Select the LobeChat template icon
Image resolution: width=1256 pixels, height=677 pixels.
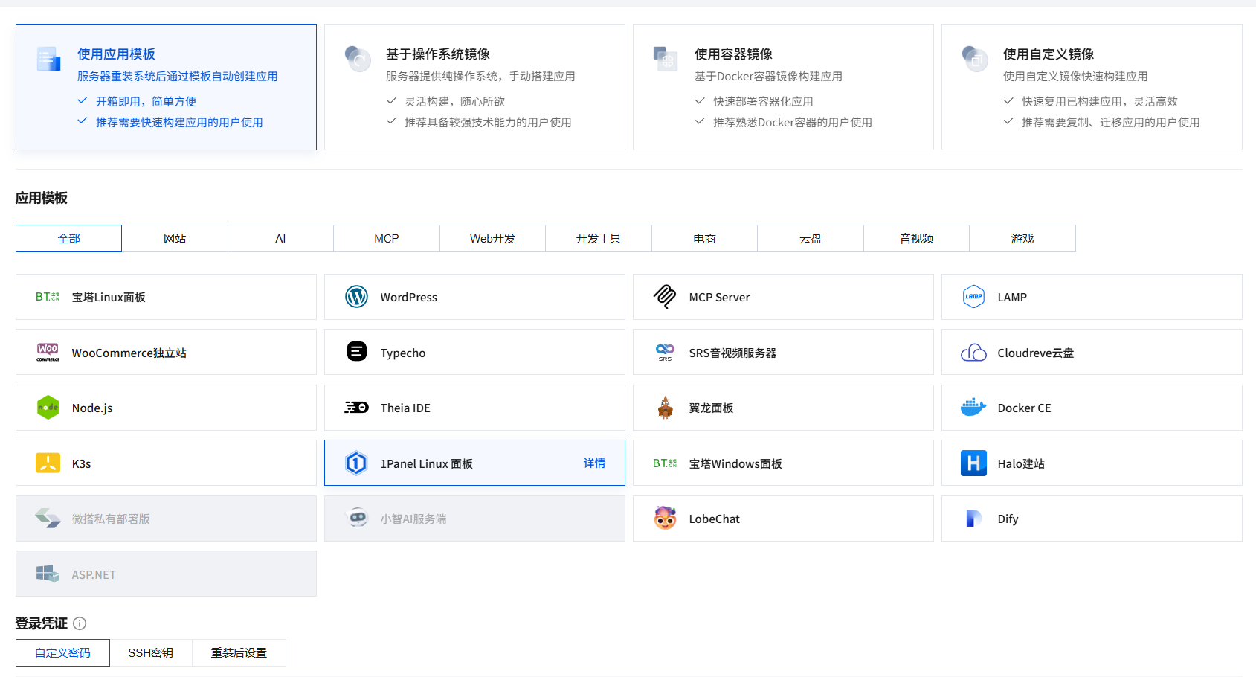coord(665,518)
